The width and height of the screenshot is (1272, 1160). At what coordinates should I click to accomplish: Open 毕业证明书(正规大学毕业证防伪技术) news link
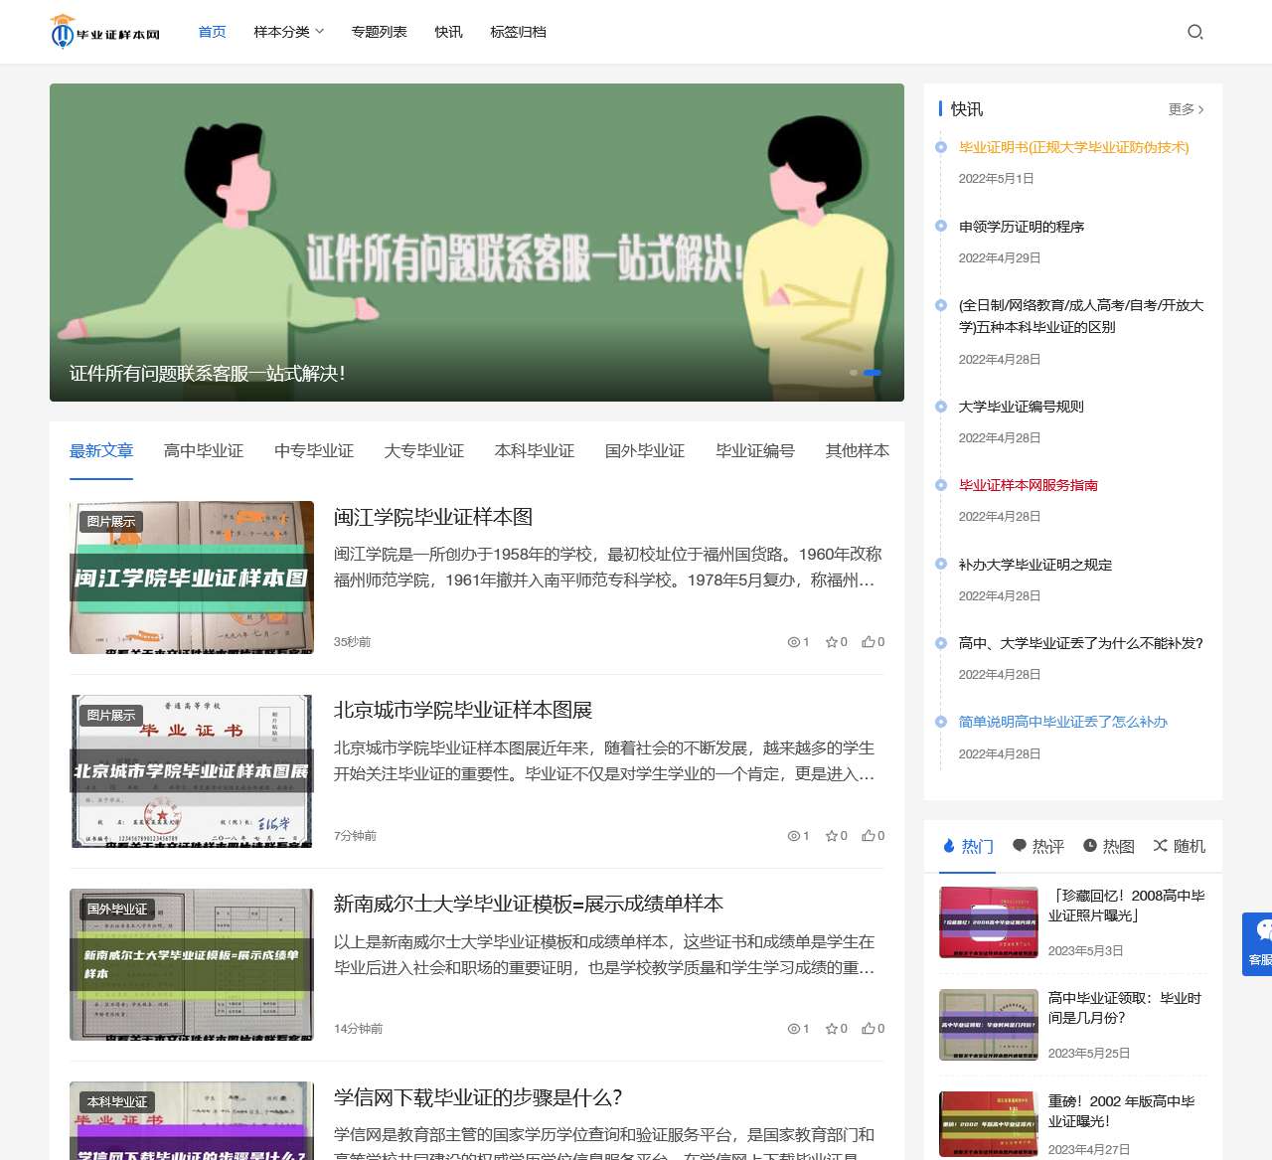pyautogui.click(x=1074, y=147)
